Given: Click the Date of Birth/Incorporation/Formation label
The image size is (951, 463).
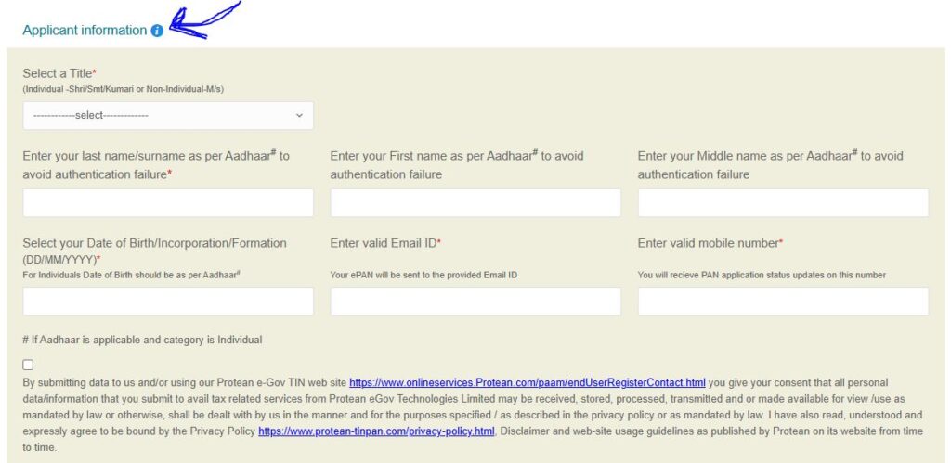Looking at the screenshot, I should tap(154, 243).
